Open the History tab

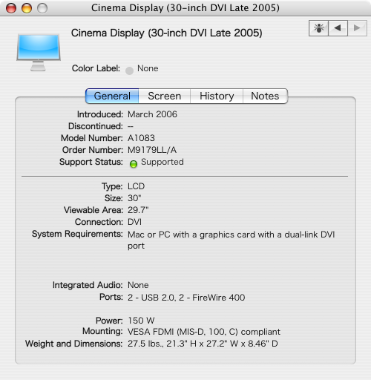click(217, 96)
